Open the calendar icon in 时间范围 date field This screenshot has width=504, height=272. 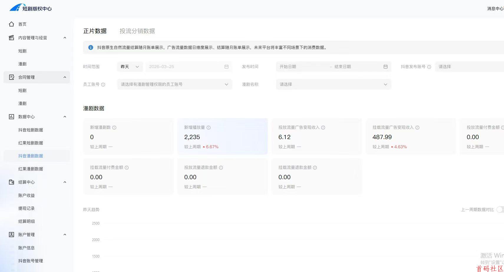227,67
